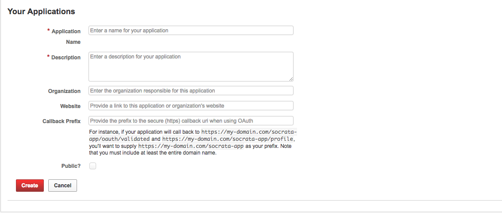Image resolution: width=502 pixels, height=213 pixels.
Task: Click the socrata-app/profile example URL
Action: 228,139
